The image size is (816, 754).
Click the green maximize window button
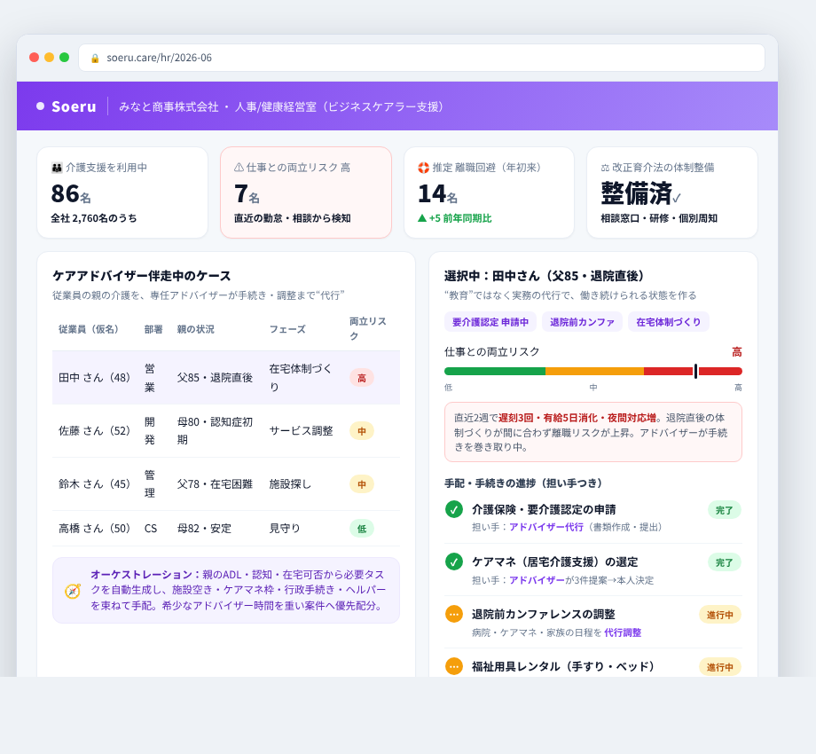[x=65, y=58]
